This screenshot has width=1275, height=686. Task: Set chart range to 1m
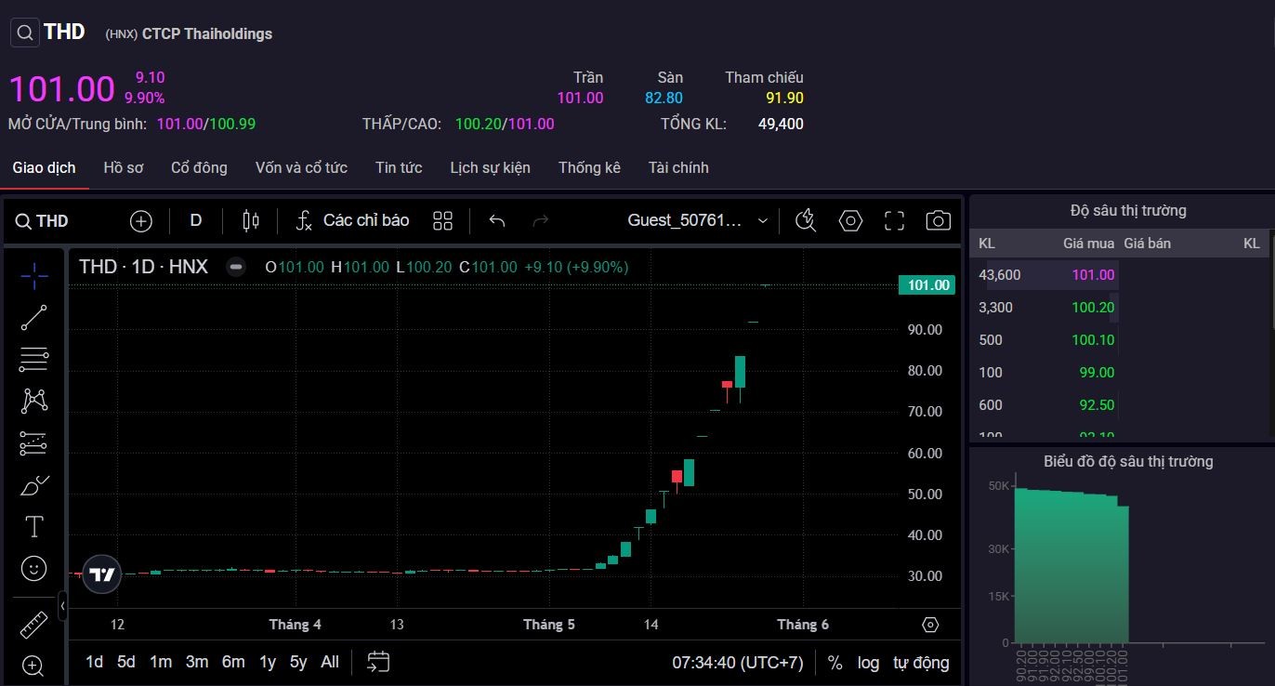point(161,662)
